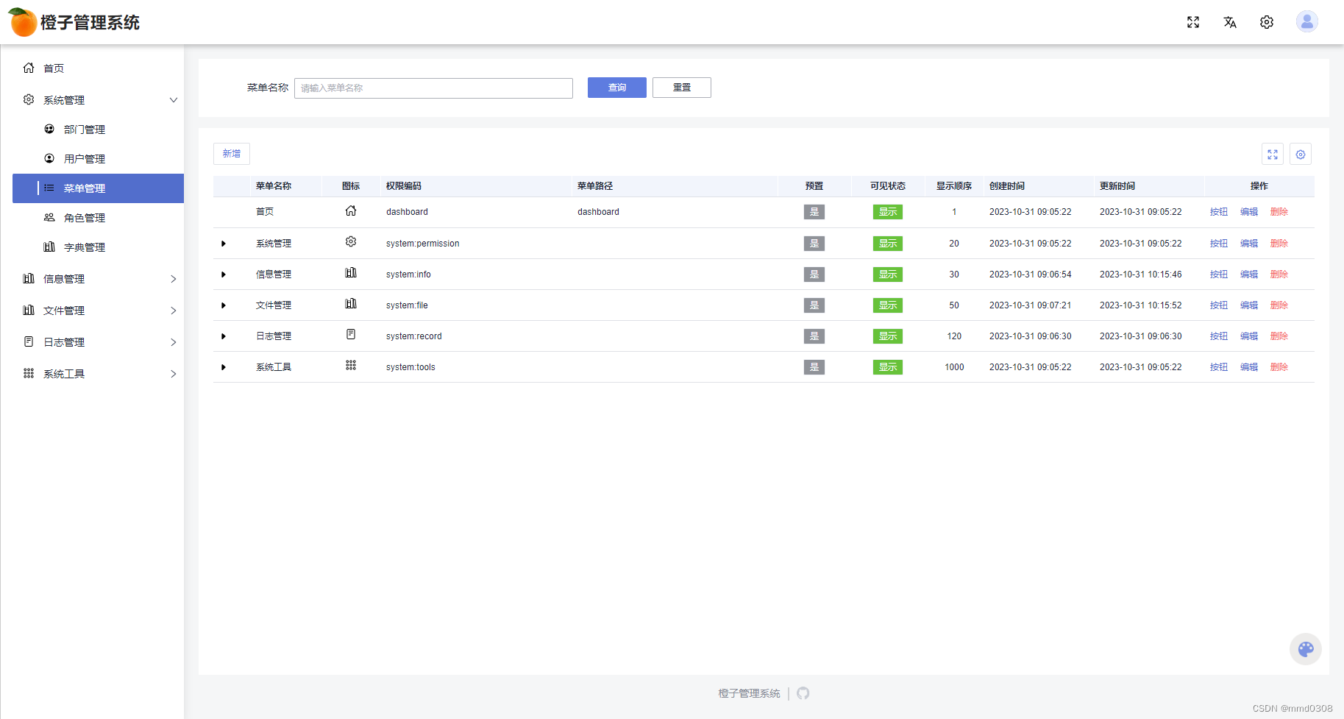
Task: Click icon in 信息管理 table row
Action: [x=351, y=272]
